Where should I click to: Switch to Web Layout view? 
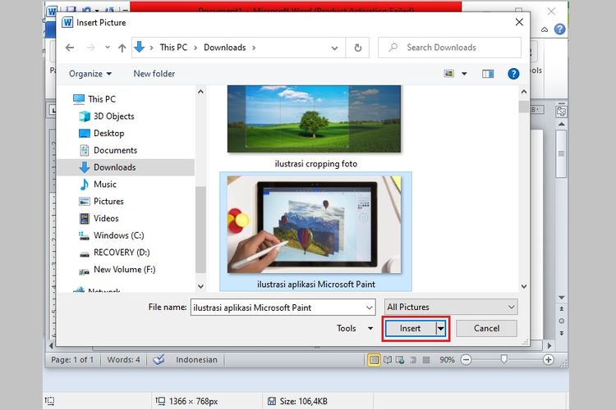tap(400, 359)
